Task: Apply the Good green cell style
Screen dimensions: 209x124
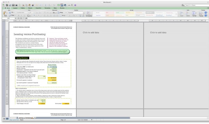Action: point(120,12)
